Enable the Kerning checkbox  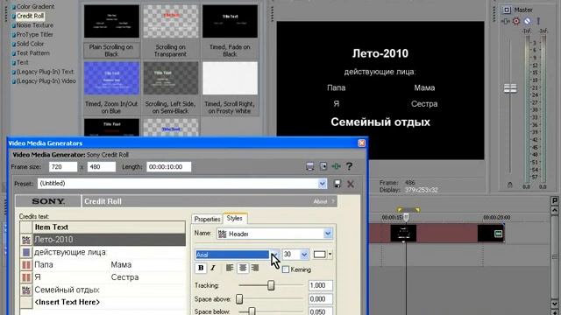click(286, 269)
